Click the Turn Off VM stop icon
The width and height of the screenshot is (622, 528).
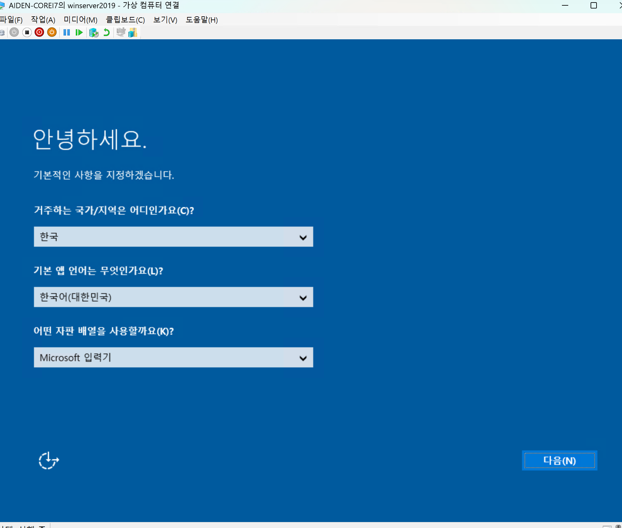click(27, 32)
